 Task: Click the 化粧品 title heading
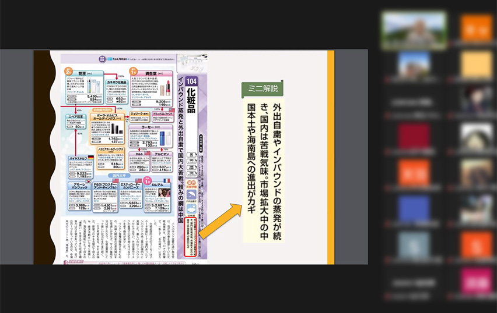coord(191,100)
